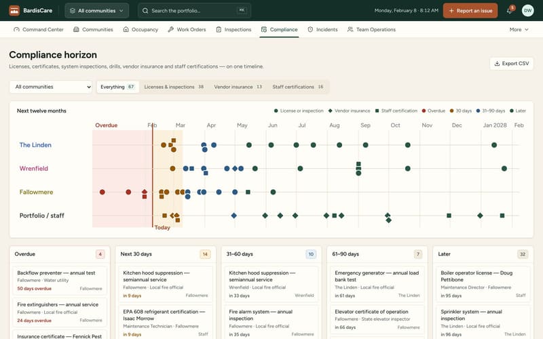Click the Wrenfield marker at far right
Image resolution: width=543 pixels, height=339 pixels.
click(x=504, y=168)
